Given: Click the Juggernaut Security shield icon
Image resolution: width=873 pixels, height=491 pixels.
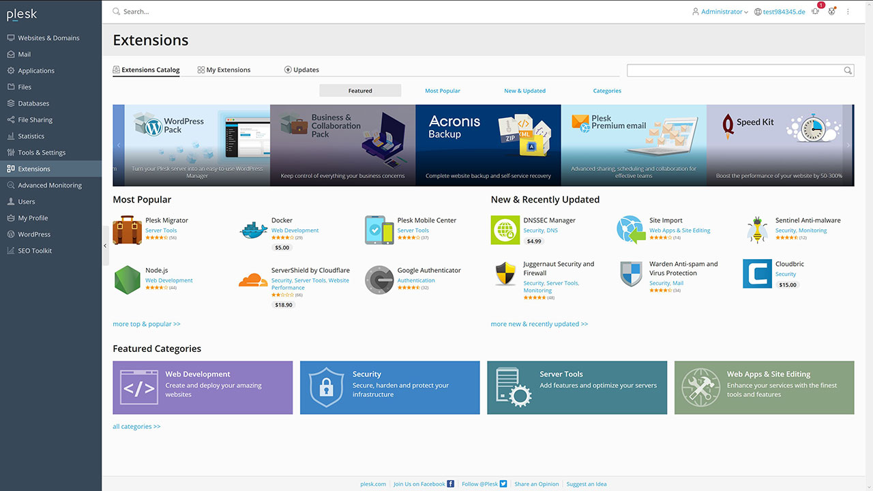Looking at the screenshot, I should (x=505, y=274).
